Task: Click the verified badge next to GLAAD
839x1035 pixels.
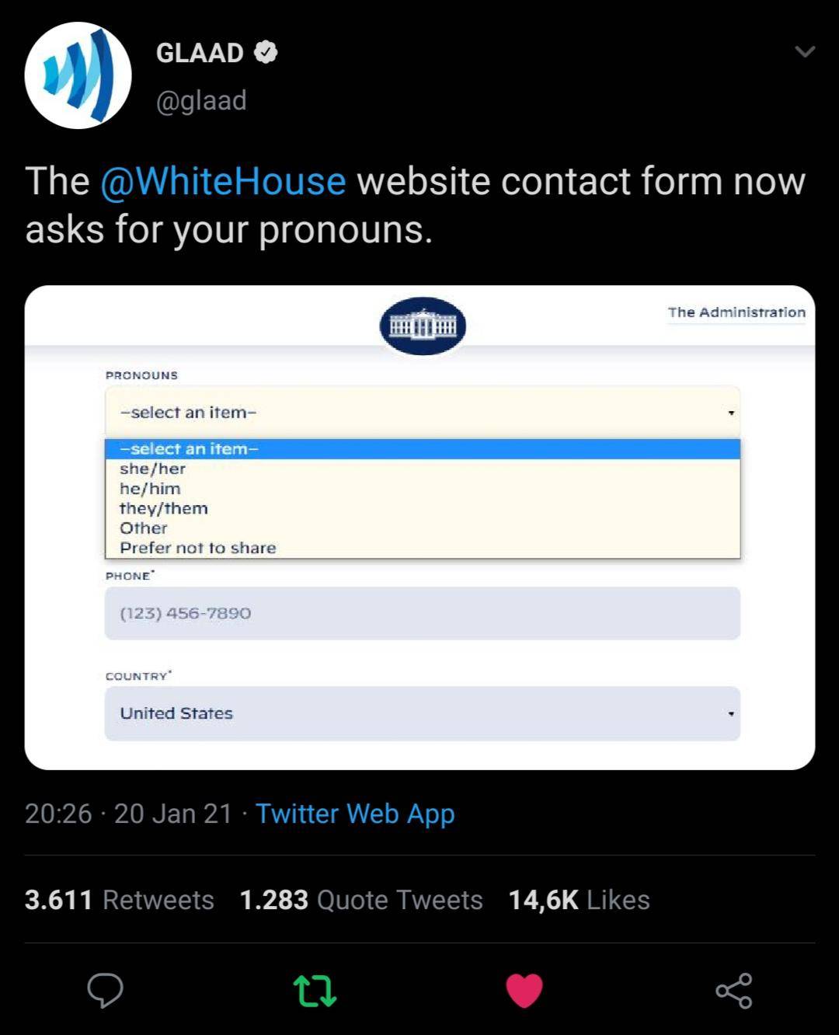Action: click(266, 52)
